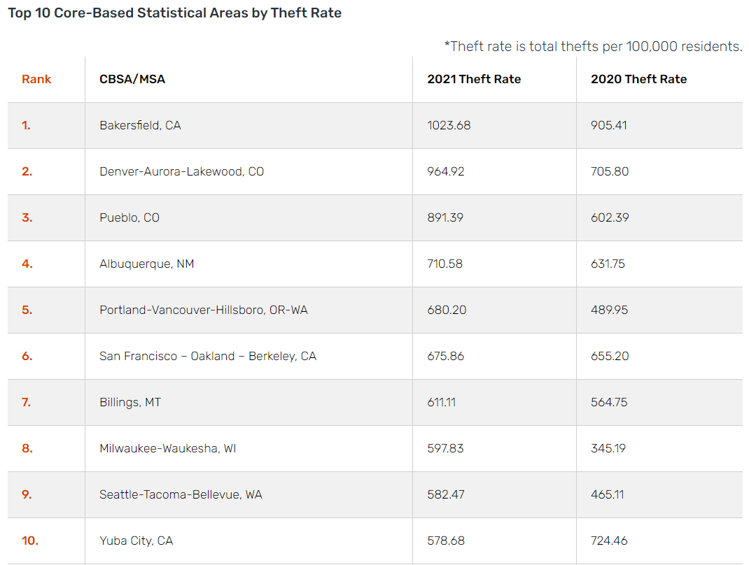
Task: Click the 2021 Theft Rate column header
Action: [x=474, y=79]
